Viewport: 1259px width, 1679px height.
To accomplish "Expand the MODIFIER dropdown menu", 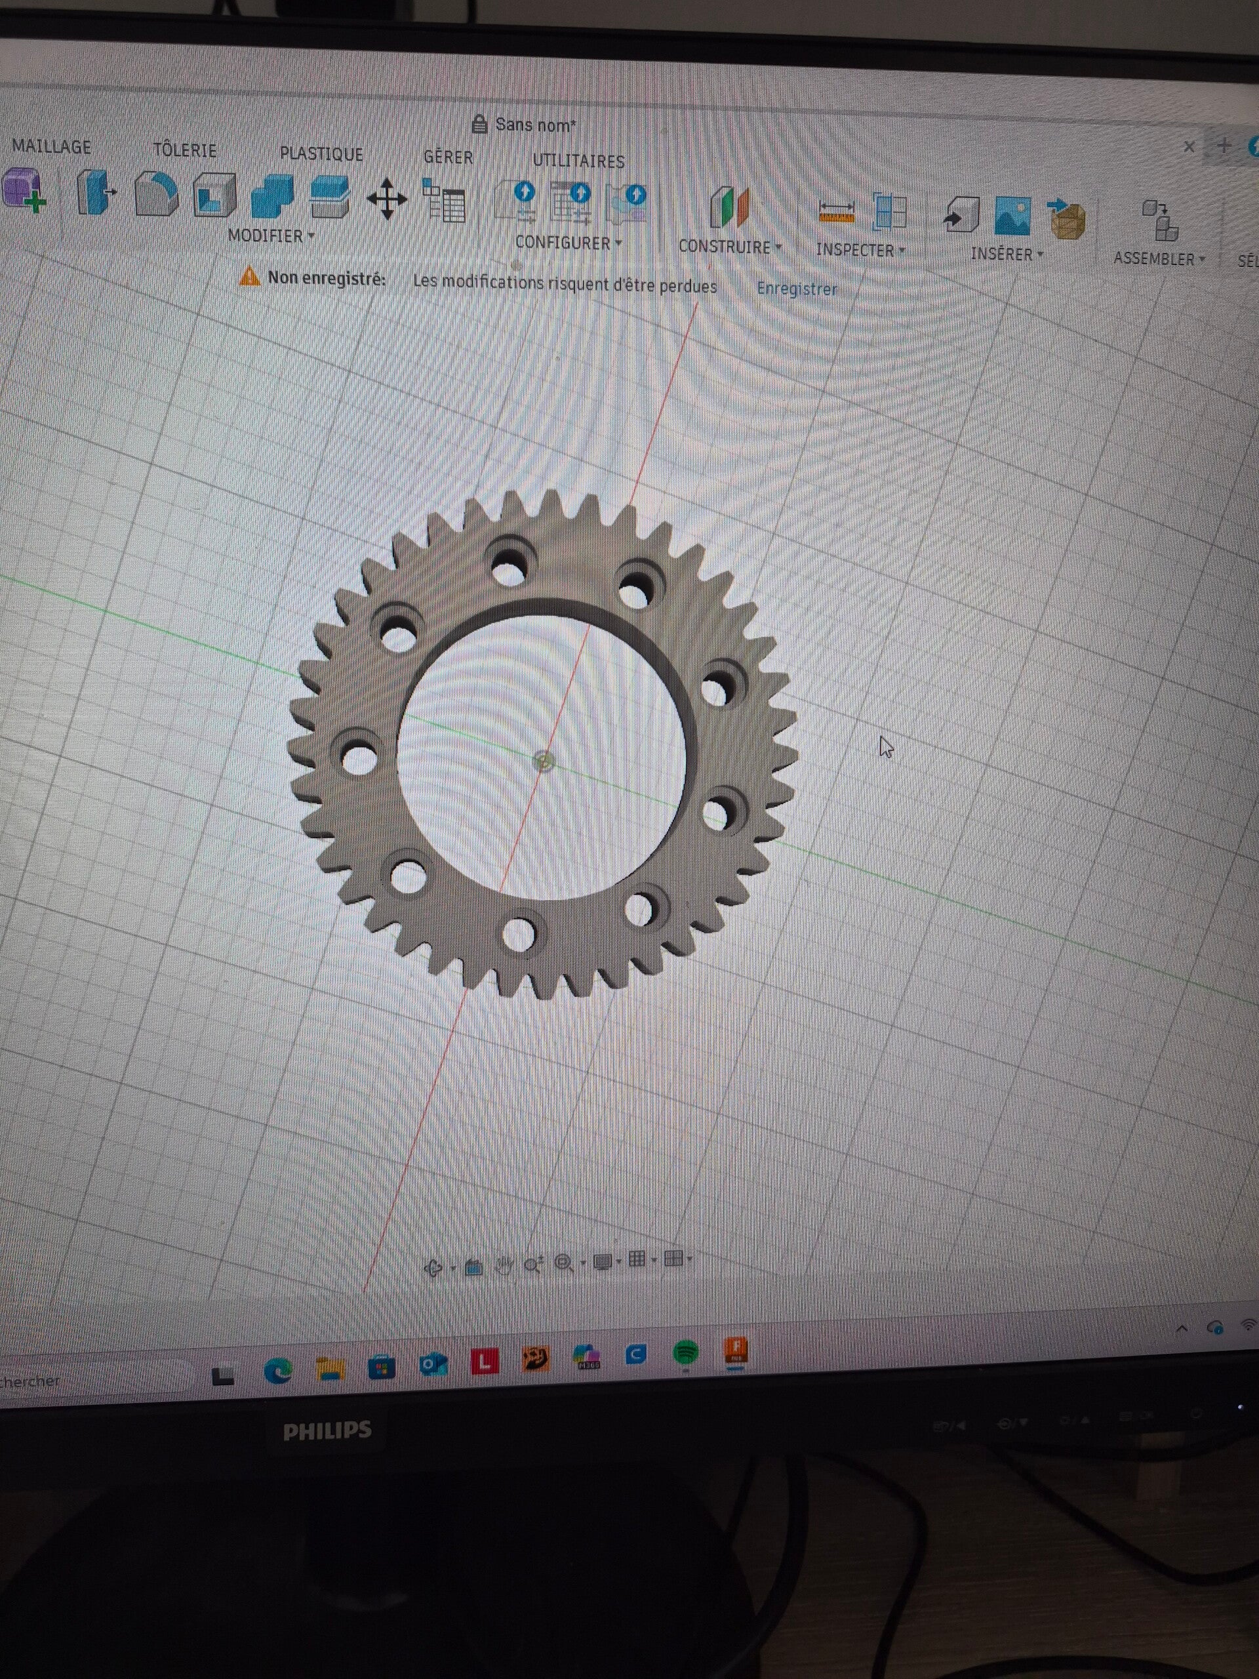I will click(271, 236).
